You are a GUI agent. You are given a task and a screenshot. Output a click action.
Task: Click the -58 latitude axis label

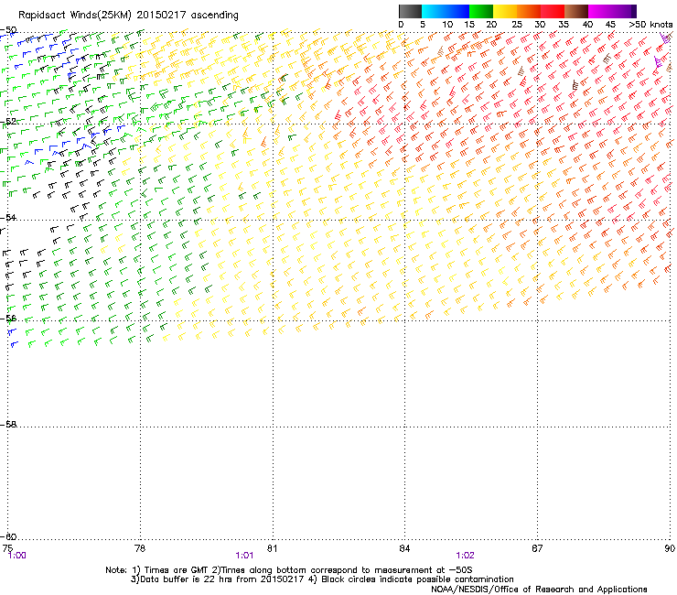tap(8, 425)
